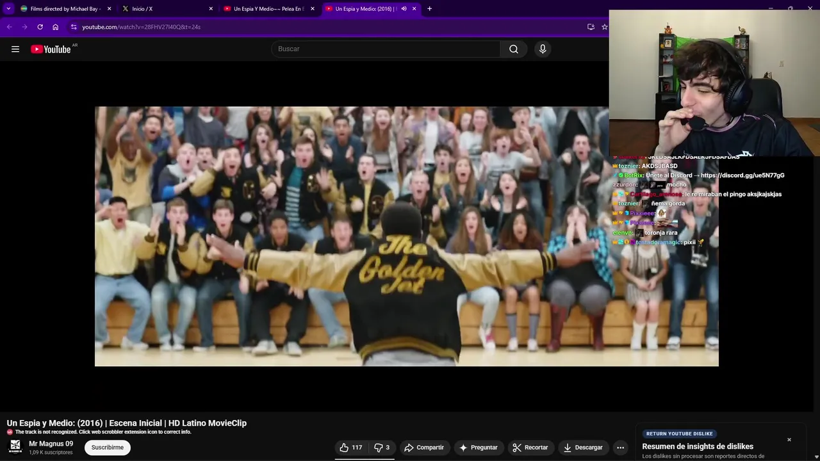
Task: Click the search magnifier button
Action: [x=514, y=49]
